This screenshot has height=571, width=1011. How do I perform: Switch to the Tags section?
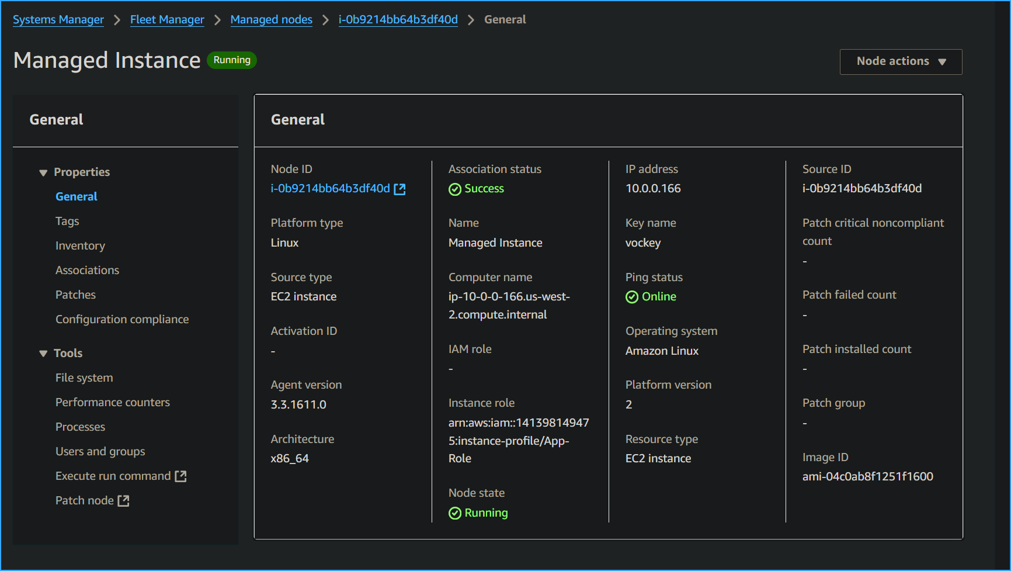pyautogui.click(x=67, y=221)
